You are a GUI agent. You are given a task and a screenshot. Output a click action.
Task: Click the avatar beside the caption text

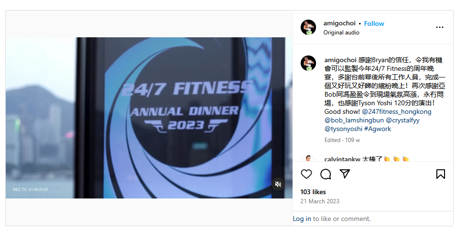tap(308, 63)
